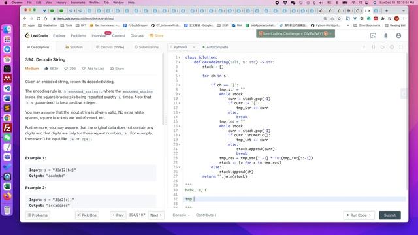Open FileZilla in the Dock

[7, 128]
